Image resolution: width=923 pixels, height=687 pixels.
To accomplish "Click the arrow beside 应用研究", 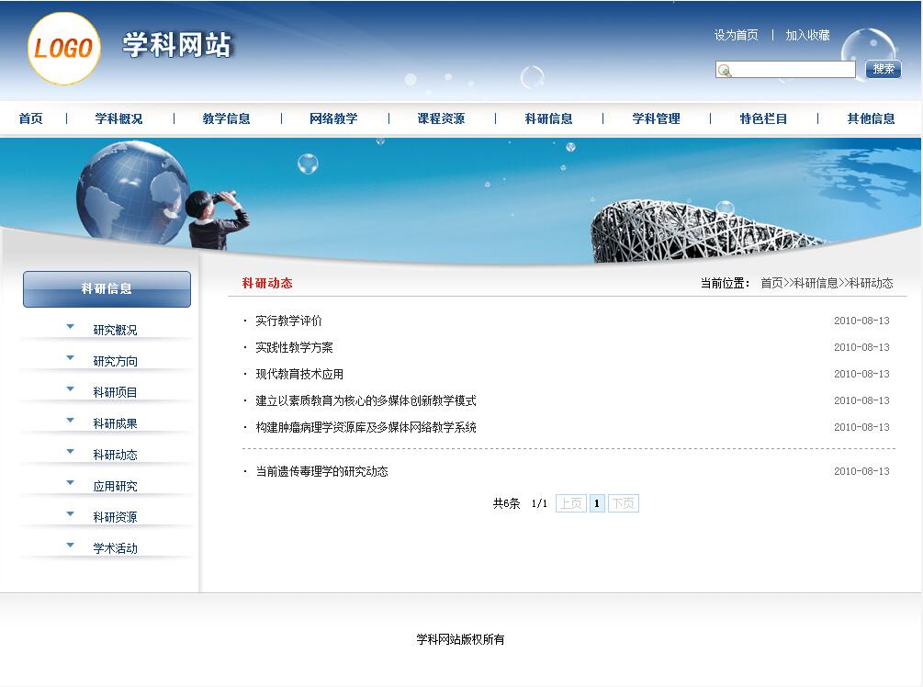I will coord(70,483).
